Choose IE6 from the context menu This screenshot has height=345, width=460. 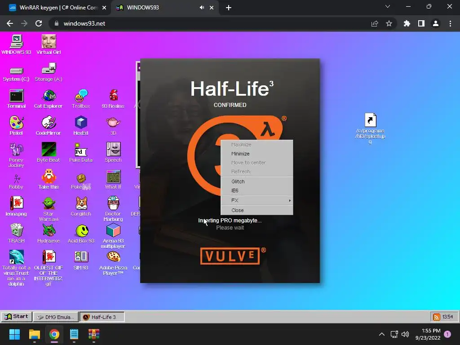point(257,190)
